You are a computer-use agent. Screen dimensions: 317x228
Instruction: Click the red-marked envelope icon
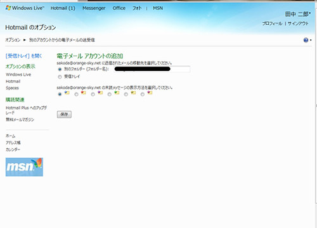click(84, 92)
